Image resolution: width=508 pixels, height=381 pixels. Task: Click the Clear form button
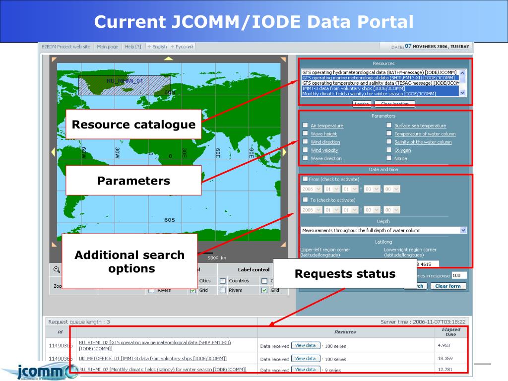click(x=448, y=286)
